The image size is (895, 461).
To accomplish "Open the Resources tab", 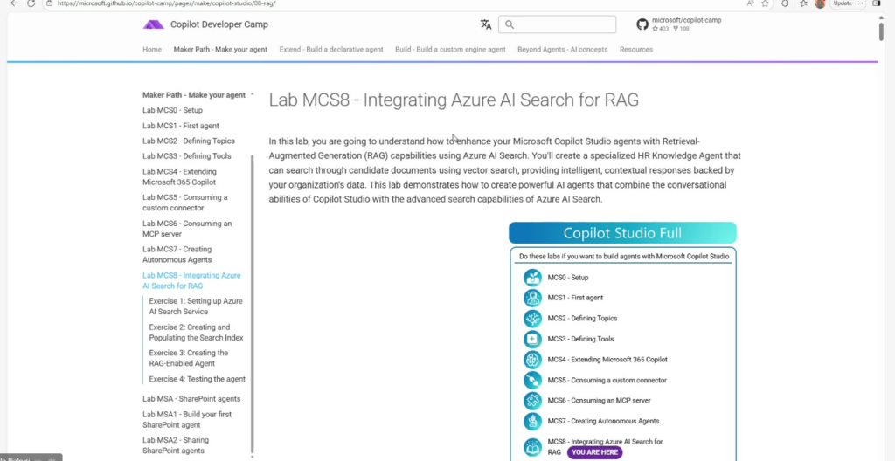I will pos(636,50).
